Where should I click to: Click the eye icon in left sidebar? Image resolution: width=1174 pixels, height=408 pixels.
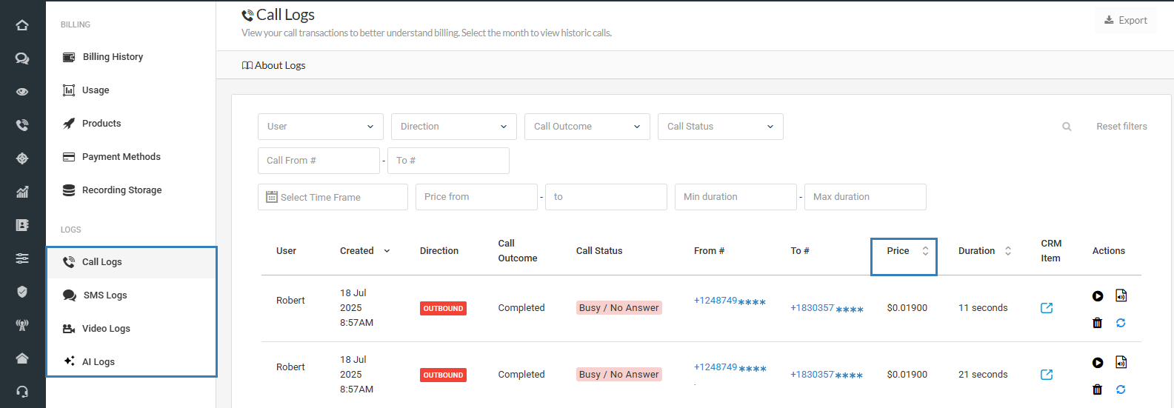coord(22,92)
